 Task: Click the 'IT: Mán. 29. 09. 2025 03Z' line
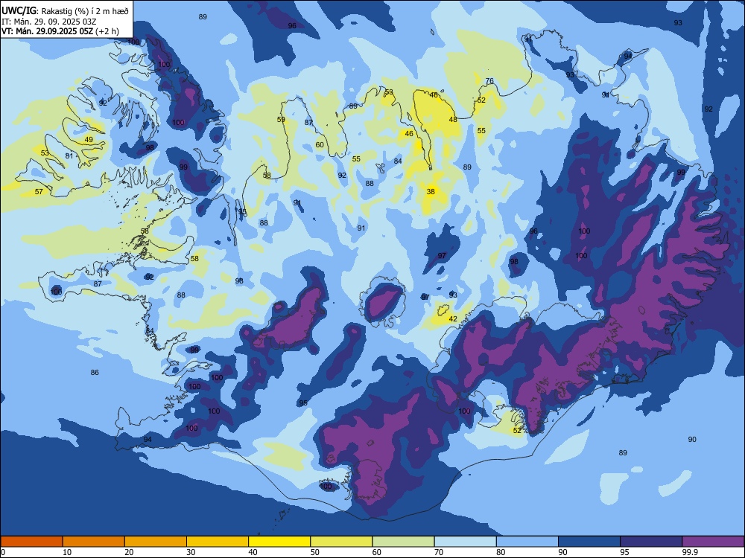tap(49, 22)
